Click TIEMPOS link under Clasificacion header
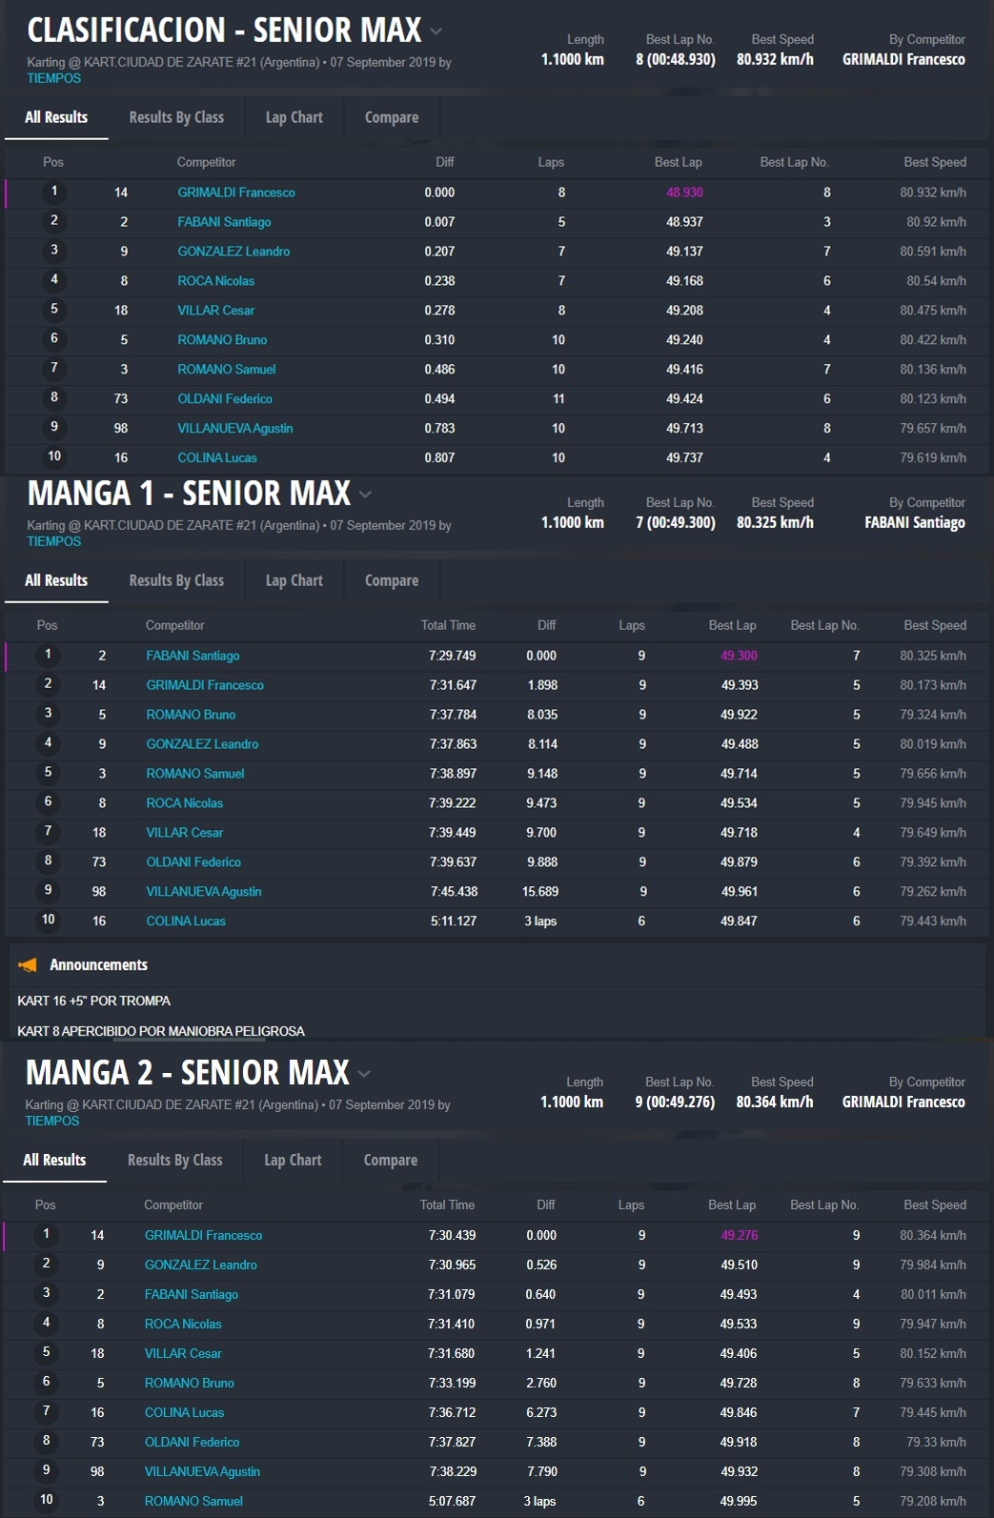Viewport: 994px width, 1518px height. 53,78
